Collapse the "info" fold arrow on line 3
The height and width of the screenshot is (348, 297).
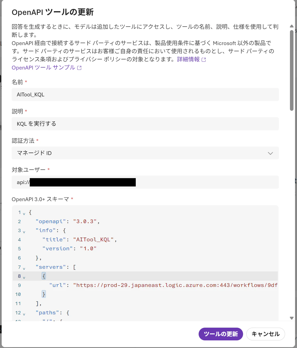pyautogui.click(x=24, y=232)
